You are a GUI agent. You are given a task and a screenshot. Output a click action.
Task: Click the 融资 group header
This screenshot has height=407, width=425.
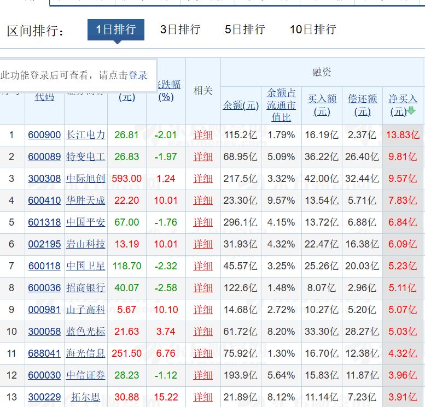coord(322,72)
